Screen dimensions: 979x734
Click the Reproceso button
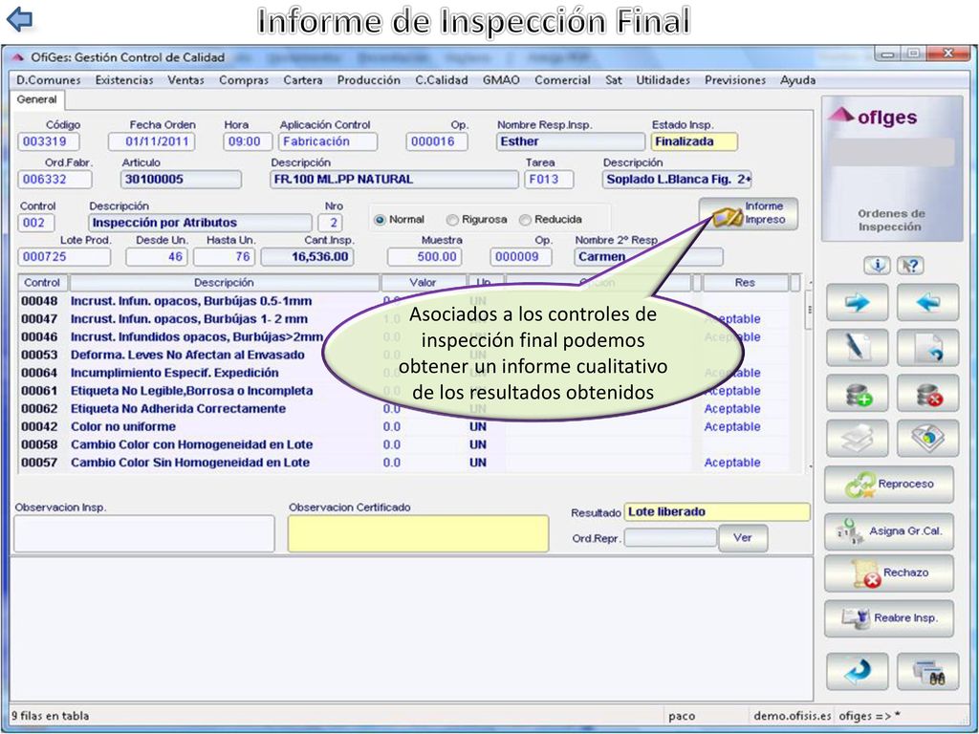click(x=889, y=485)
